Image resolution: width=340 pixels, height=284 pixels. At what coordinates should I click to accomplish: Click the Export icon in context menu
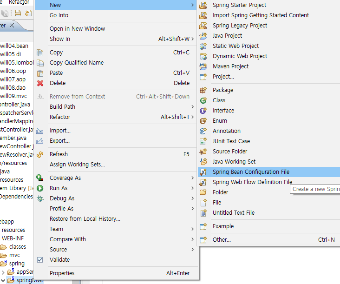click(39, 141)
